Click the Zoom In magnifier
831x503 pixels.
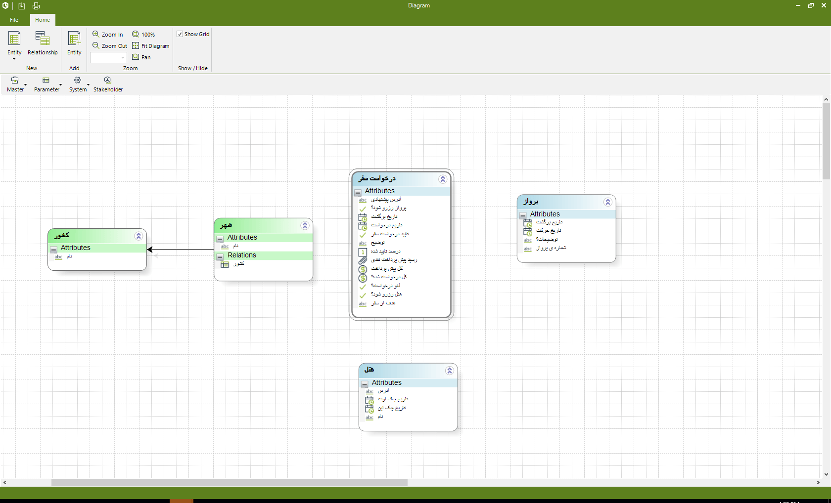coord(96,34)
